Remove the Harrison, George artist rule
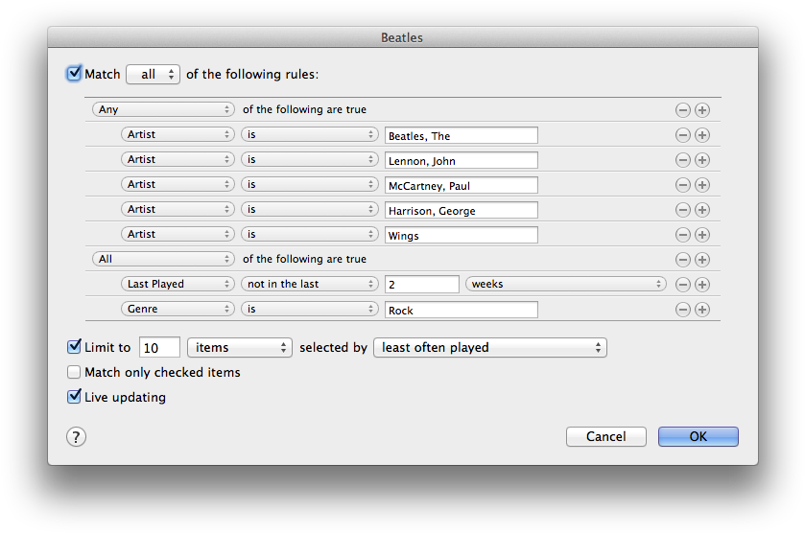 682,210
